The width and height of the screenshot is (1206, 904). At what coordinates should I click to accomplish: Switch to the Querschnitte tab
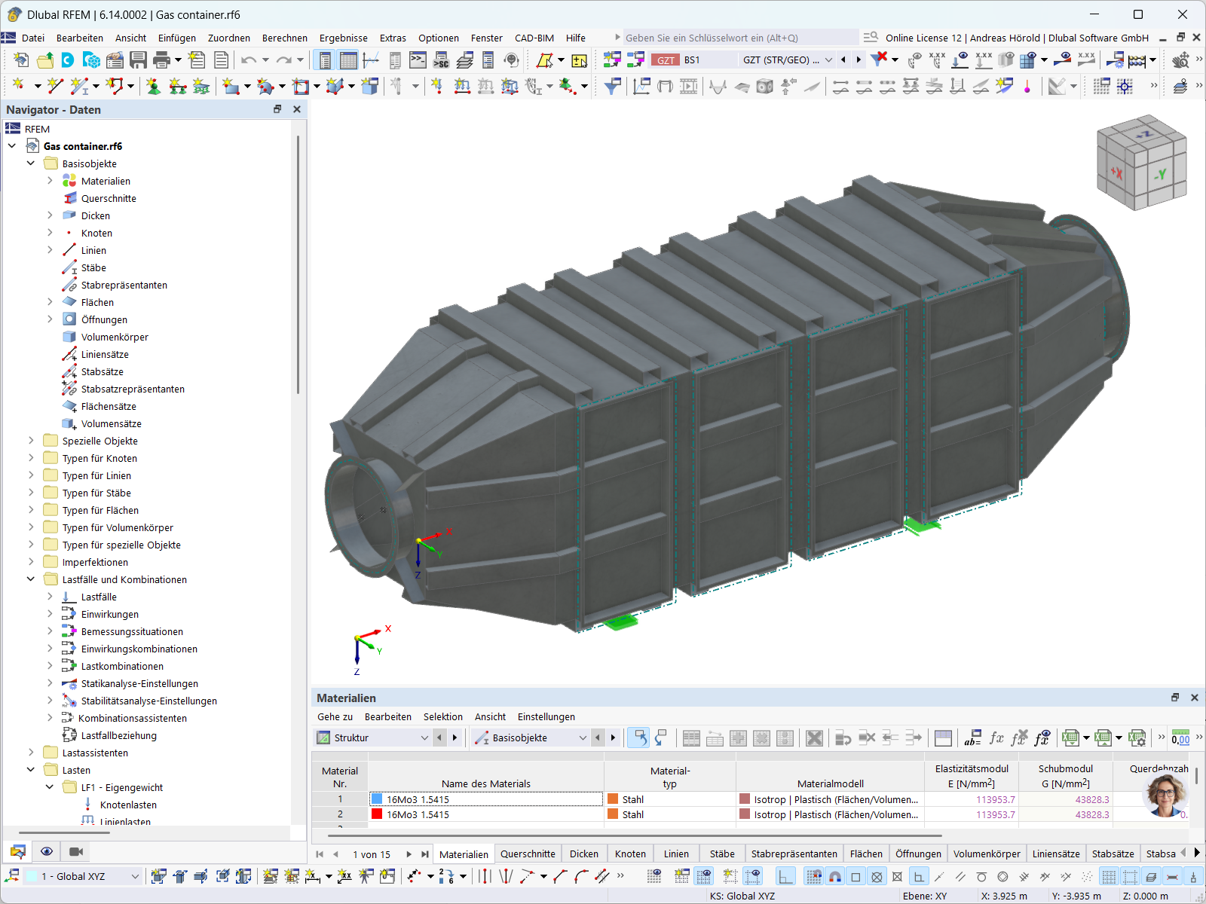point(528,854)
